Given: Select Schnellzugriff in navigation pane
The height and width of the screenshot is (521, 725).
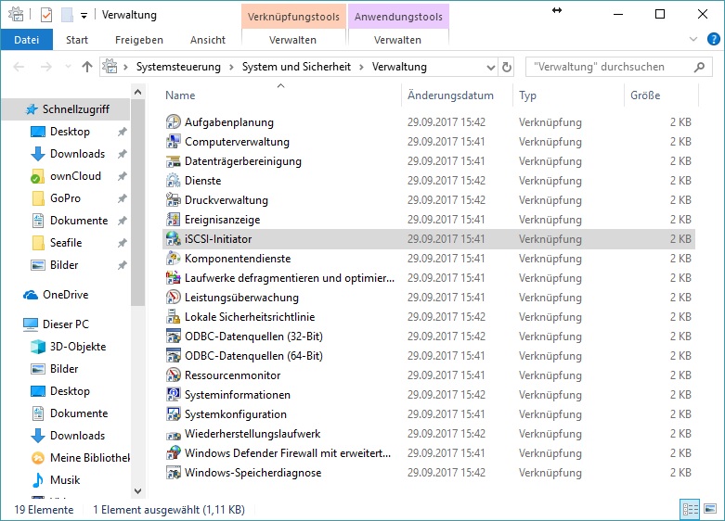Looking at the screenshot, I should coord(67,109).
